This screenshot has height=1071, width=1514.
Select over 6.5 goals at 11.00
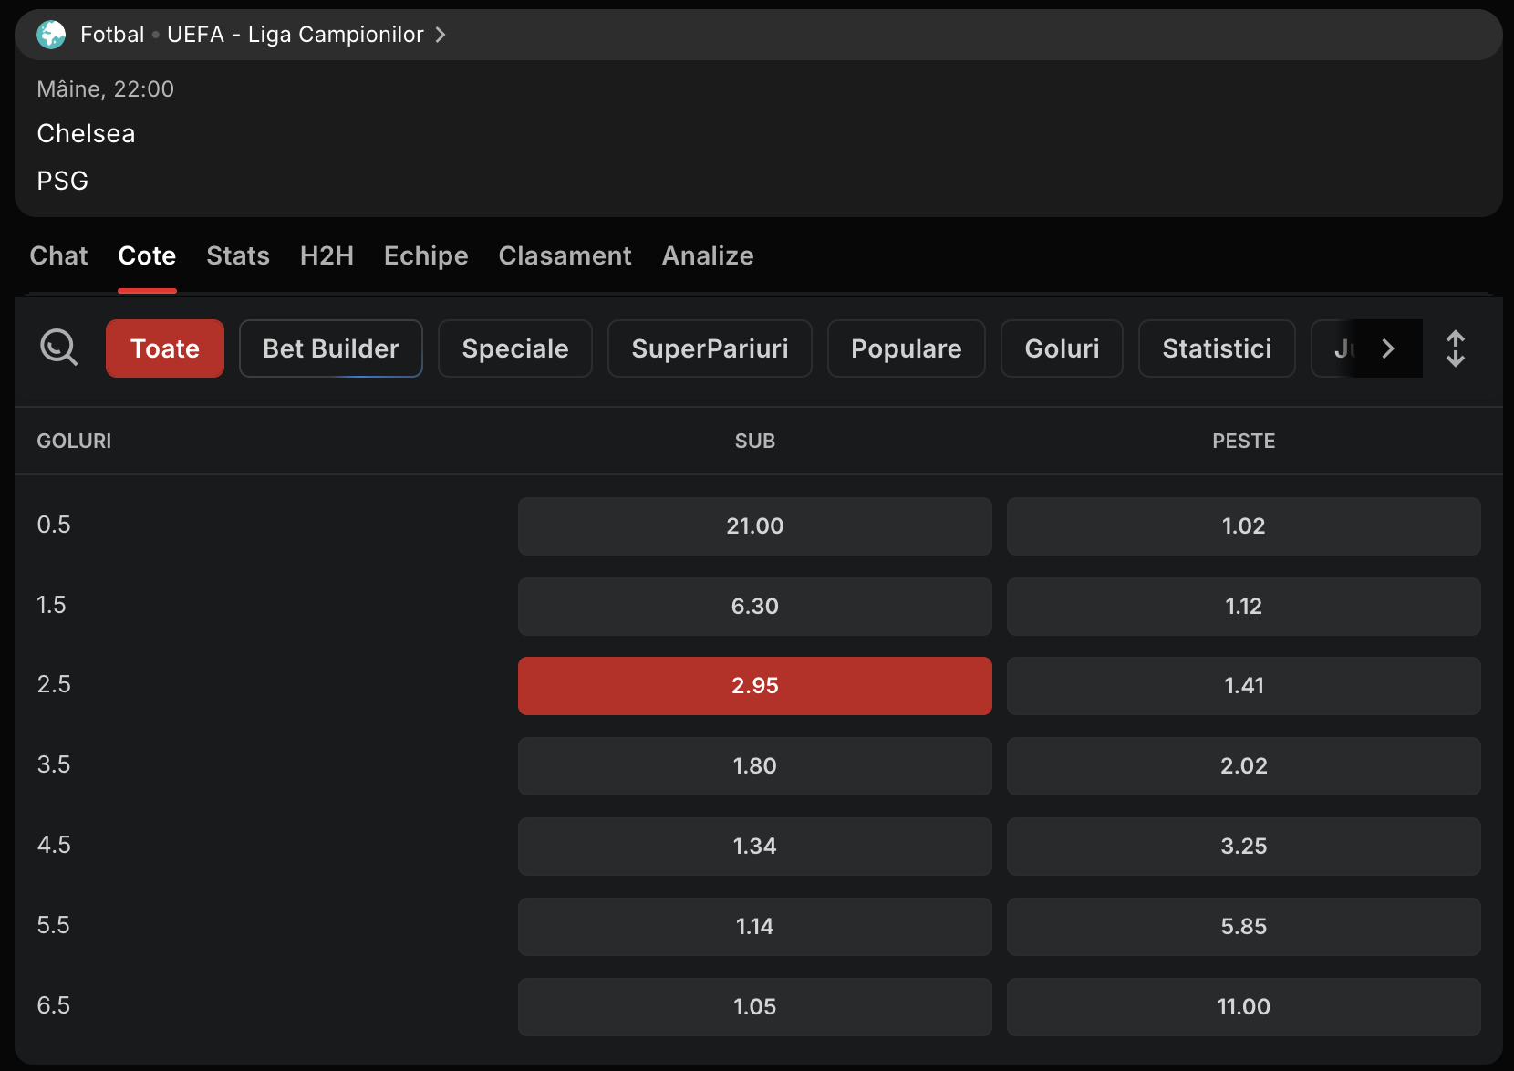click(x=1242, y=1007)
